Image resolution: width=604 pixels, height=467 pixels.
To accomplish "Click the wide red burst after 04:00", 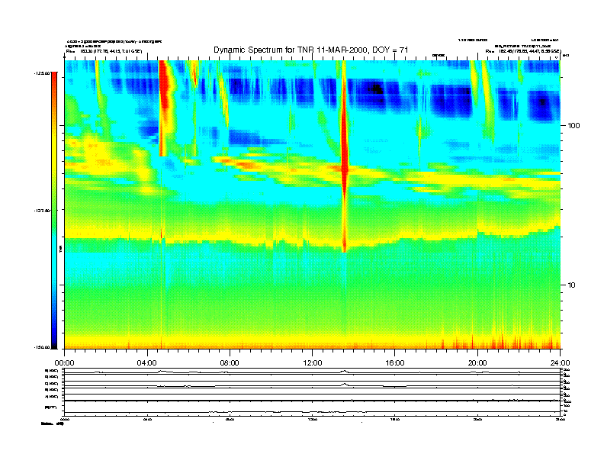I will click(165, 108).
